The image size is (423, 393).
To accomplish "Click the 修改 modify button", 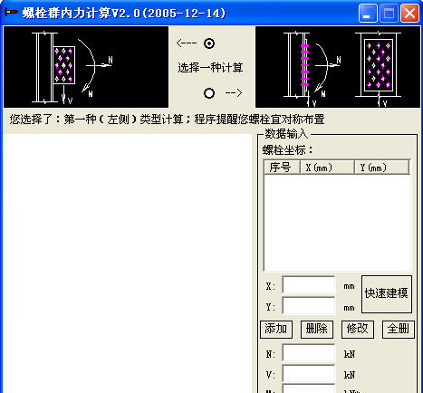I will pyautogui.click(x=358, y=329).
